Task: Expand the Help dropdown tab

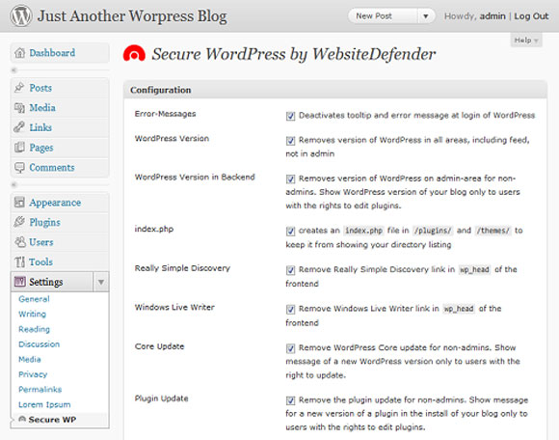Action: pos(526,40)
